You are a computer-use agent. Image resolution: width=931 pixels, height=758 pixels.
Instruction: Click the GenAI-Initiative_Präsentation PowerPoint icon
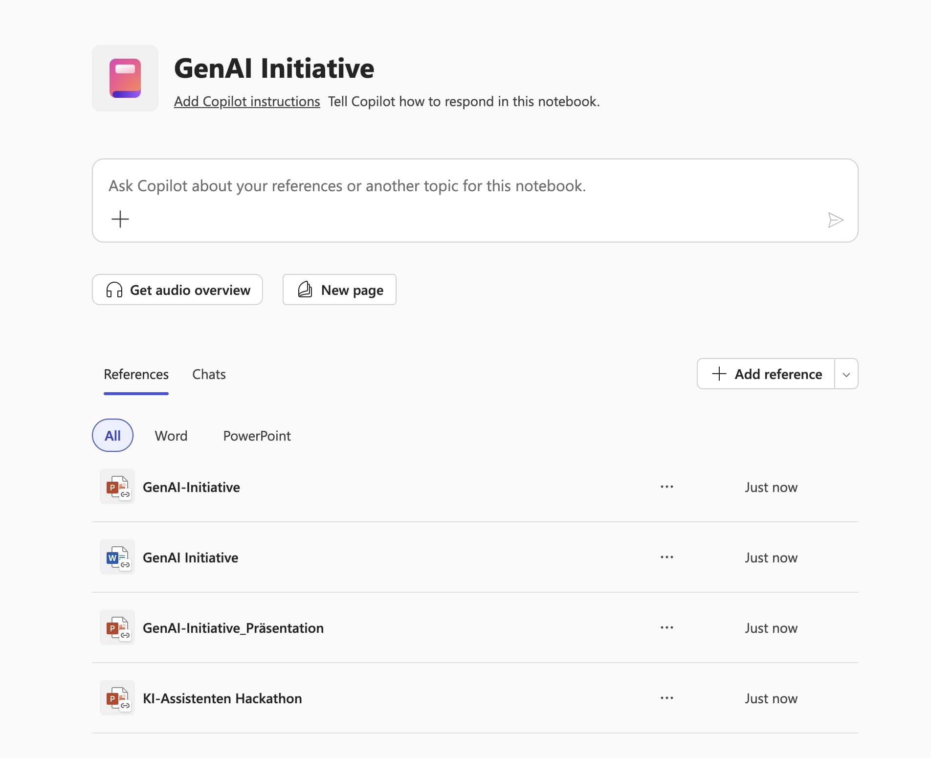pyautogui.click(x=117, y=628)
